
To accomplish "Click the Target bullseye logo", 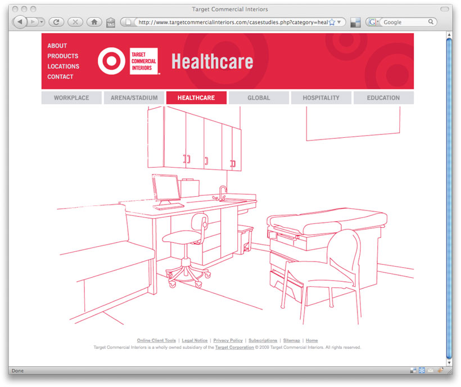I will (111, 61).
